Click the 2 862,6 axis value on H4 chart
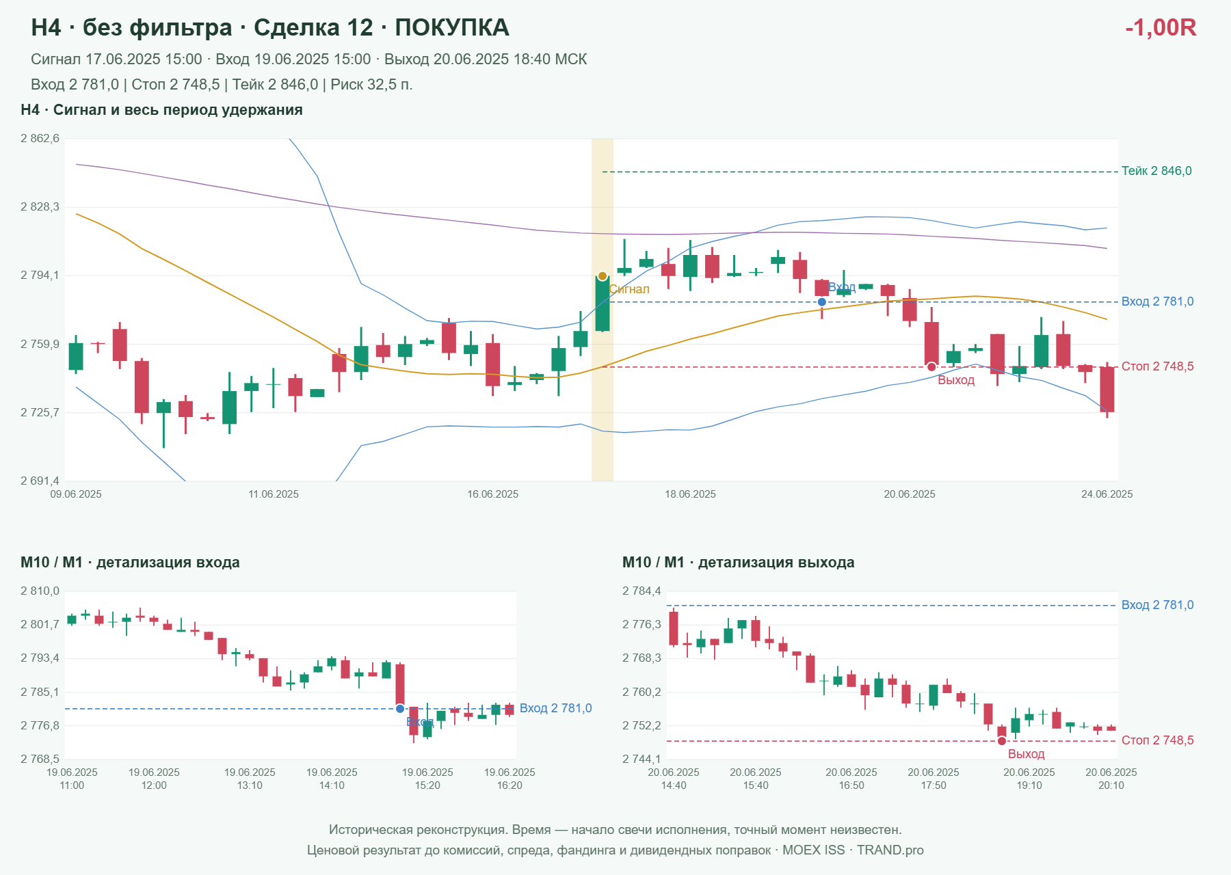 [40, 139]
